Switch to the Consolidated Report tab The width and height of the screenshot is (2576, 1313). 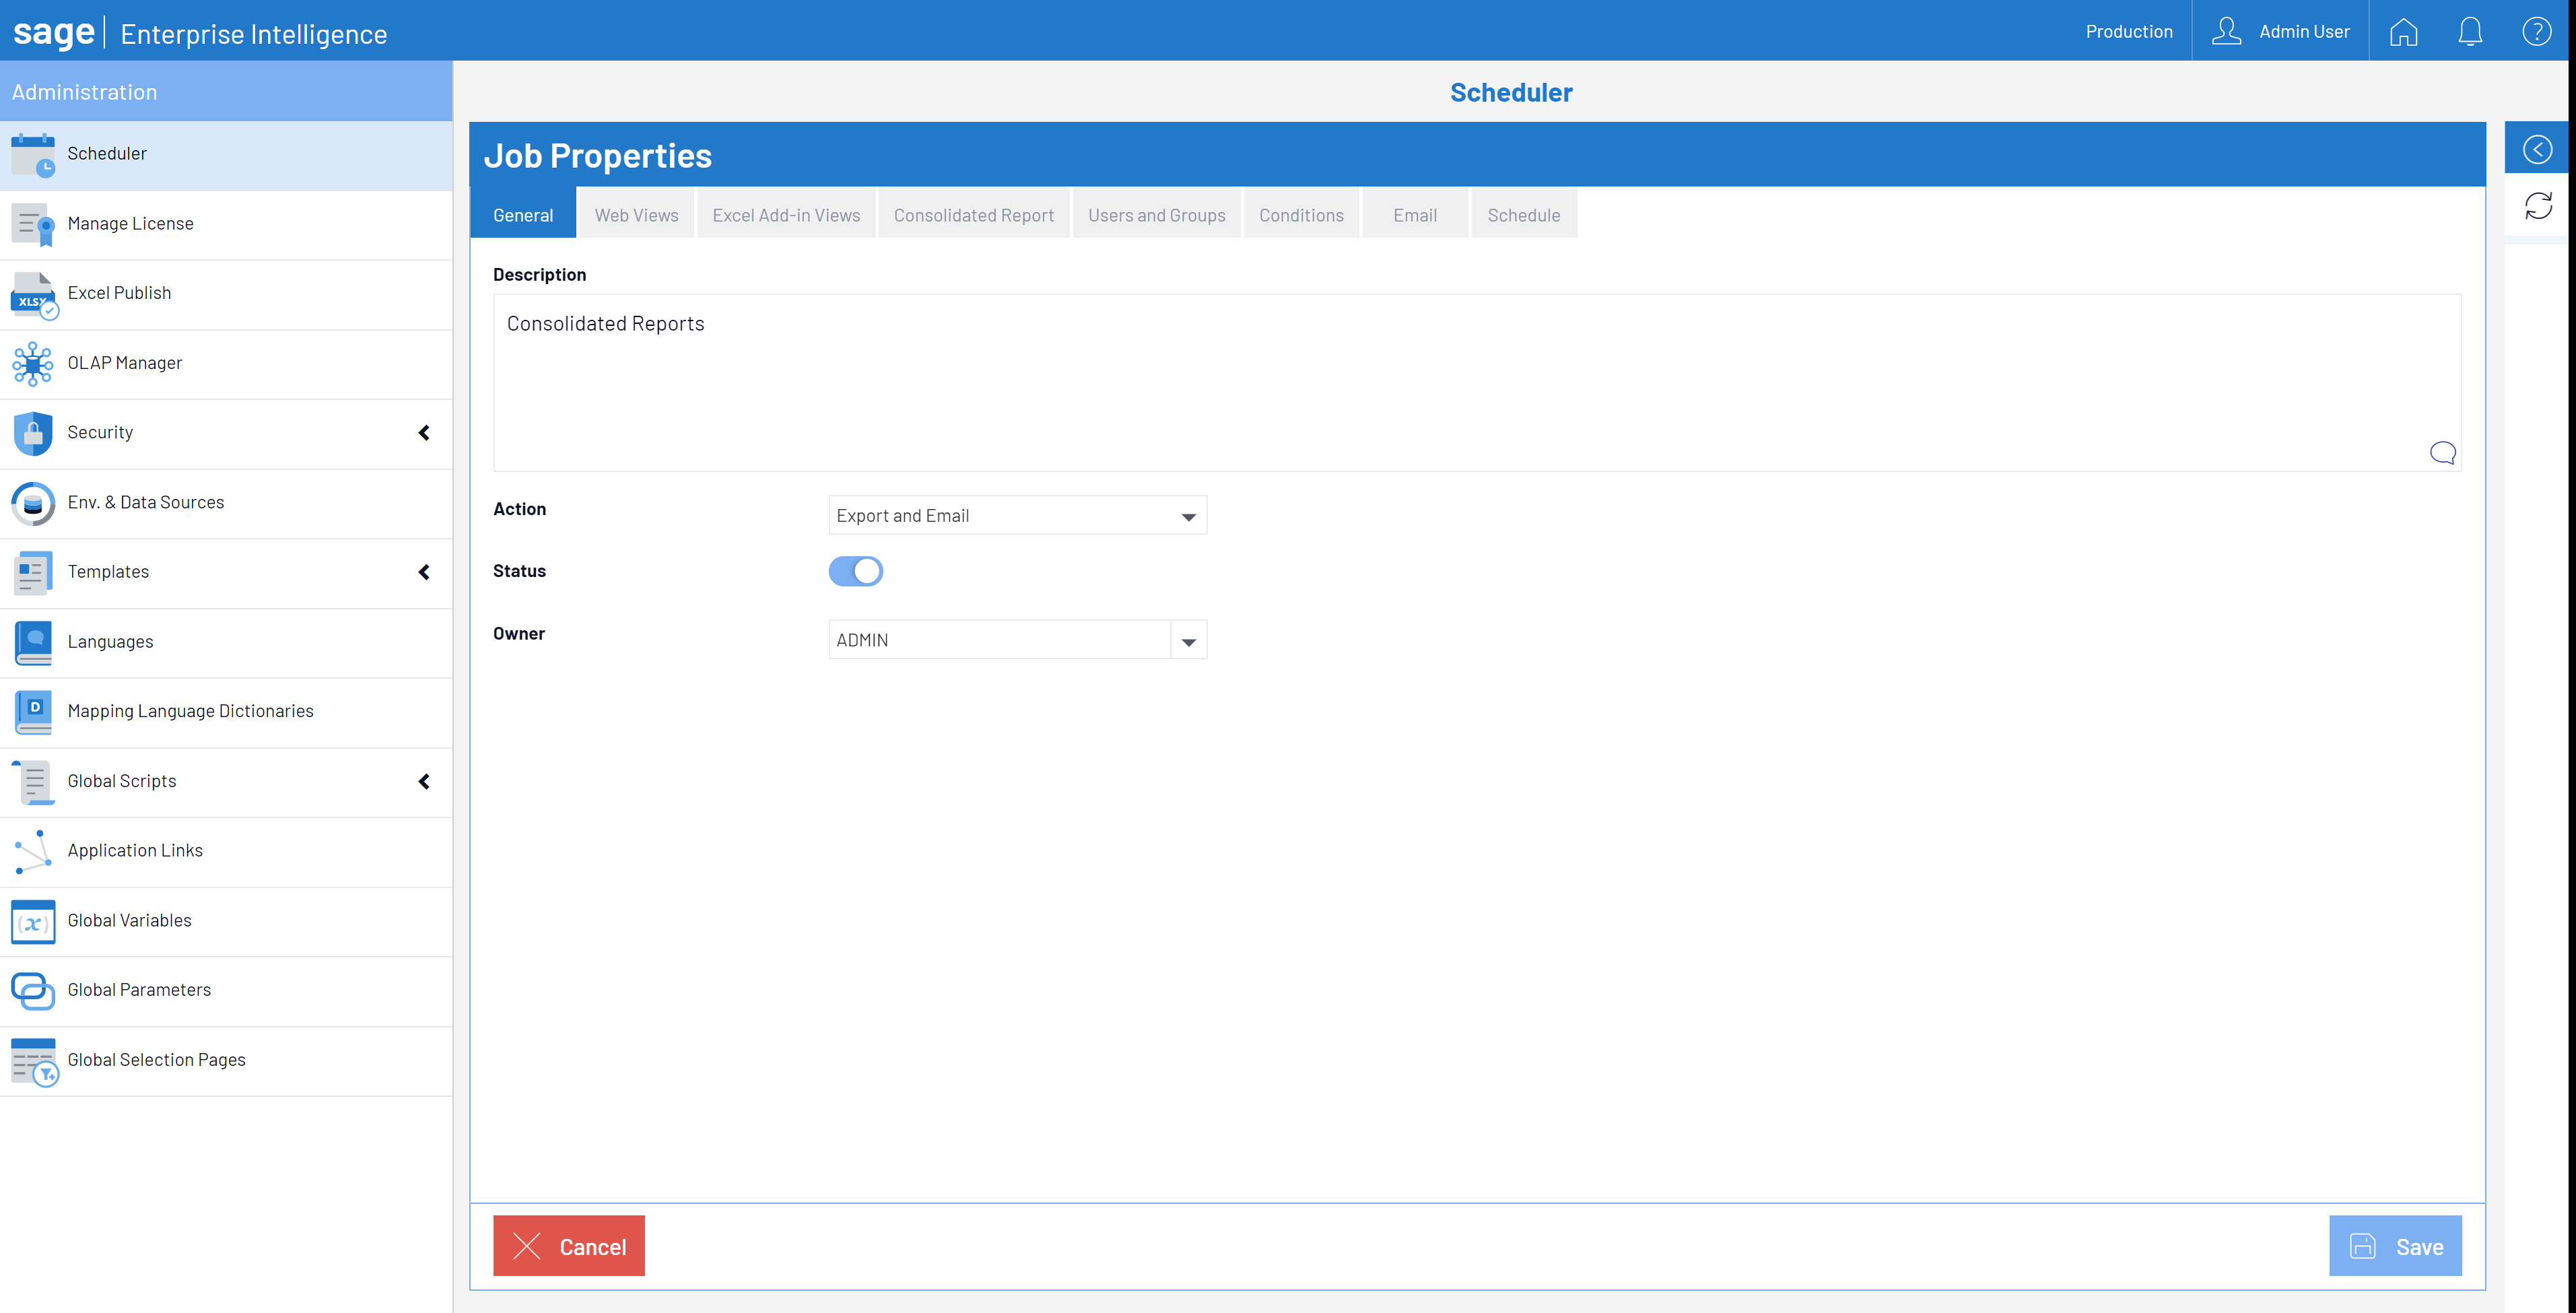(x=973, y=215)
